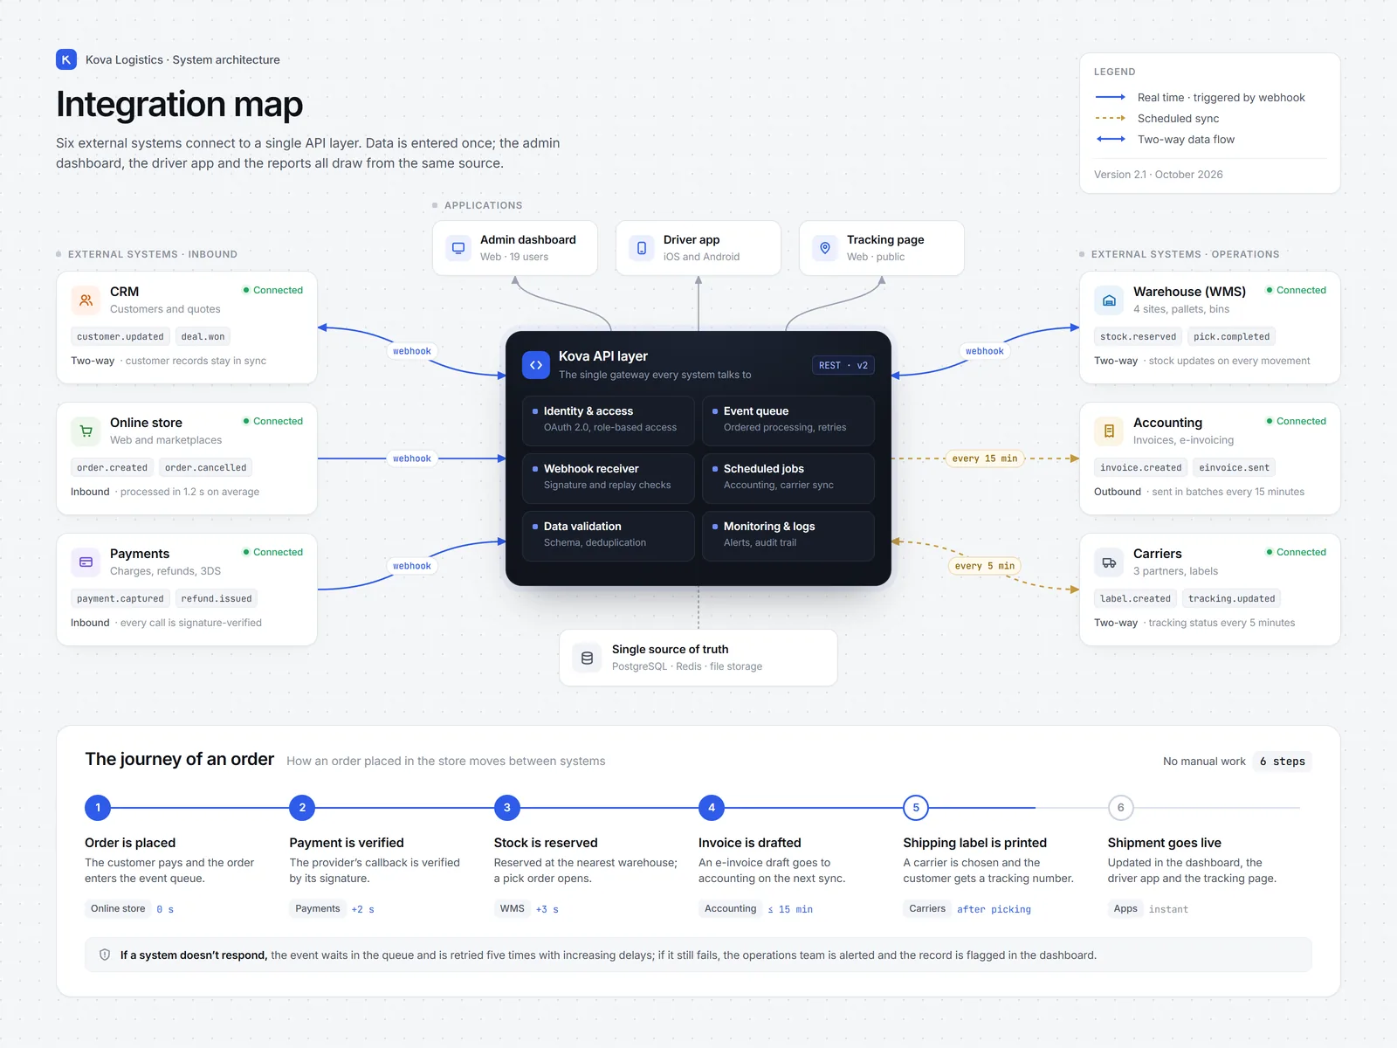Image resolution: width=1397 pixels, height=1048 pixels.
Task: Open the Scheduled jobs module
Action: [788, 478]
